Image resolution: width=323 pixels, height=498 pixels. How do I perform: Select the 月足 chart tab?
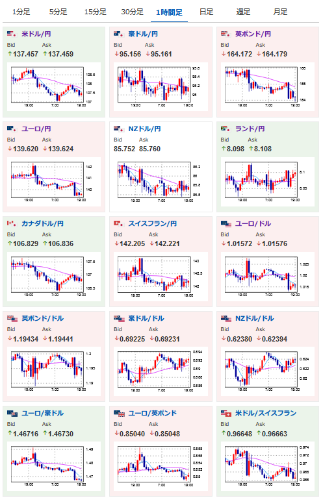280,12
